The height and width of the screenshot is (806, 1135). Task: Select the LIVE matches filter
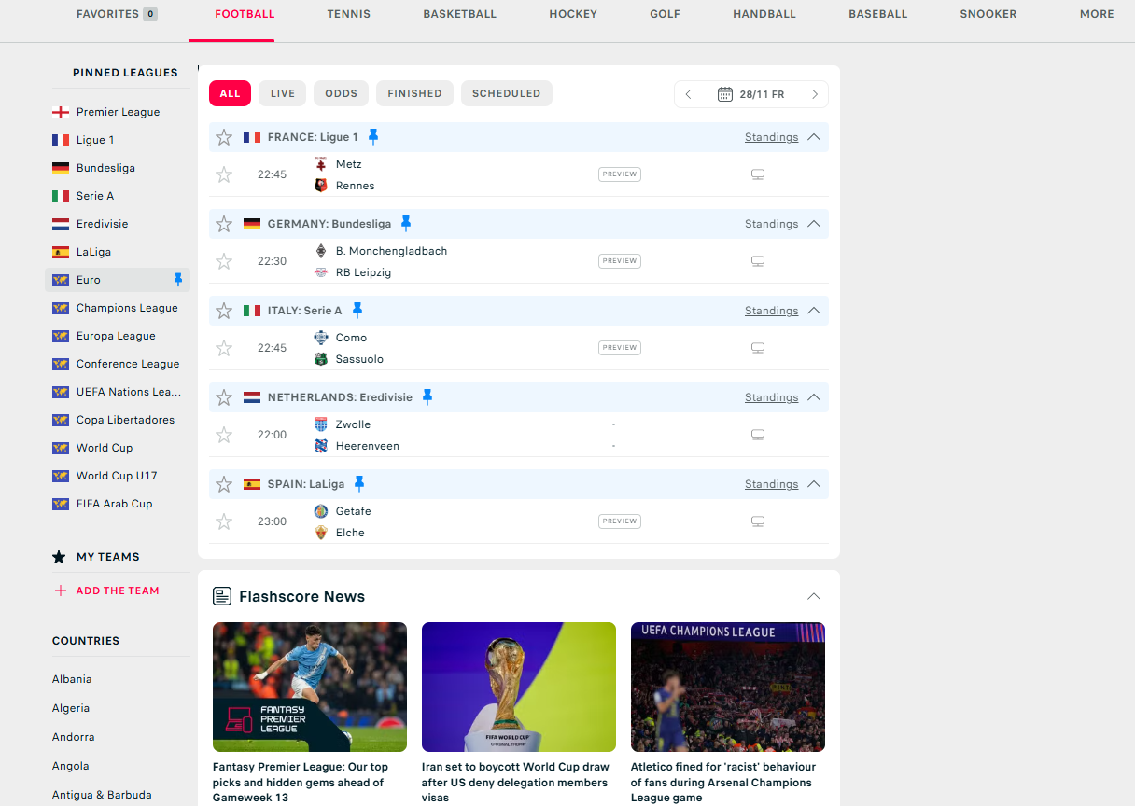[x=283, y=93]
